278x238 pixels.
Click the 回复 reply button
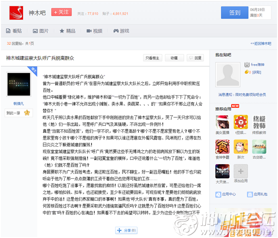pyautogui.click(x=195, y=58)
